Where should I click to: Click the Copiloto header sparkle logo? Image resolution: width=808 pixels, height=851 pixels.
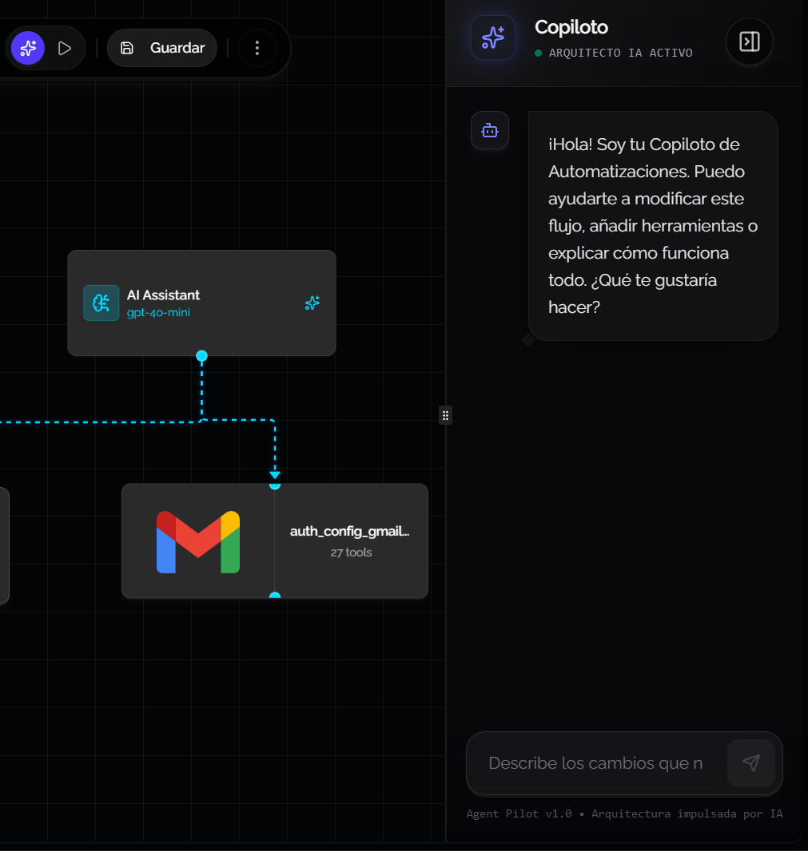pyautogui.click(x=492, y=38)
